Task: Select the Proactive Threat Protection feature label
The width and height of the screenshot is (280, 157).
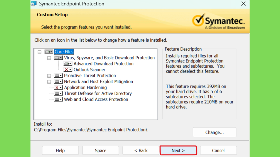Action: click(90, 76)
